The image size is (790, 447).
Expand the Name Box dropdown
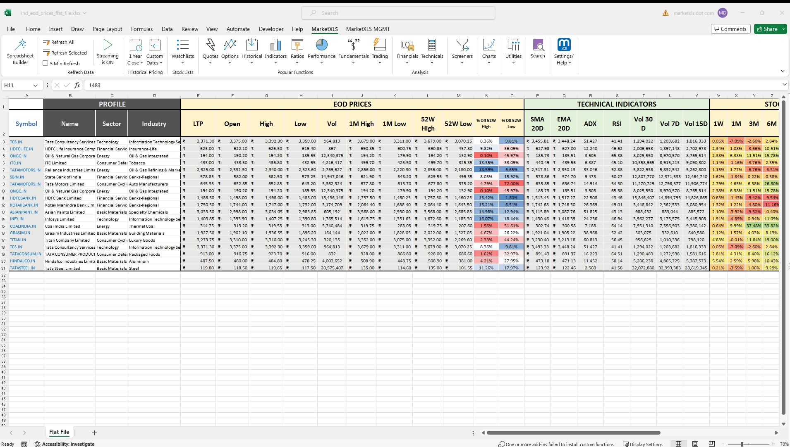(x=35, y=85)
